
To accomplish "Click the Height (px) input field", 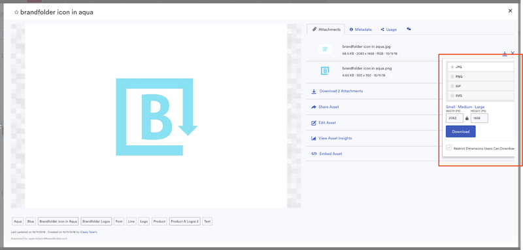I will coord(479,118).
